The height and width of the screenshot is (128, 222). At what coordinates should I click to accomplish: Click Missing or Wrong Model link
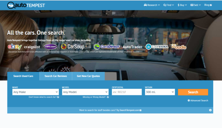point(96,97)
